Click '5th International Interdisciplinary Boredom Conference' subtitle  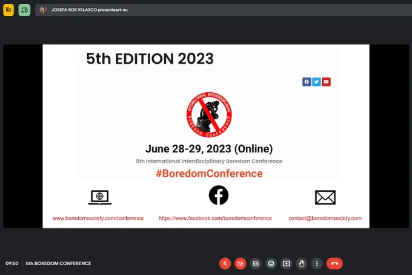[209, 161]
